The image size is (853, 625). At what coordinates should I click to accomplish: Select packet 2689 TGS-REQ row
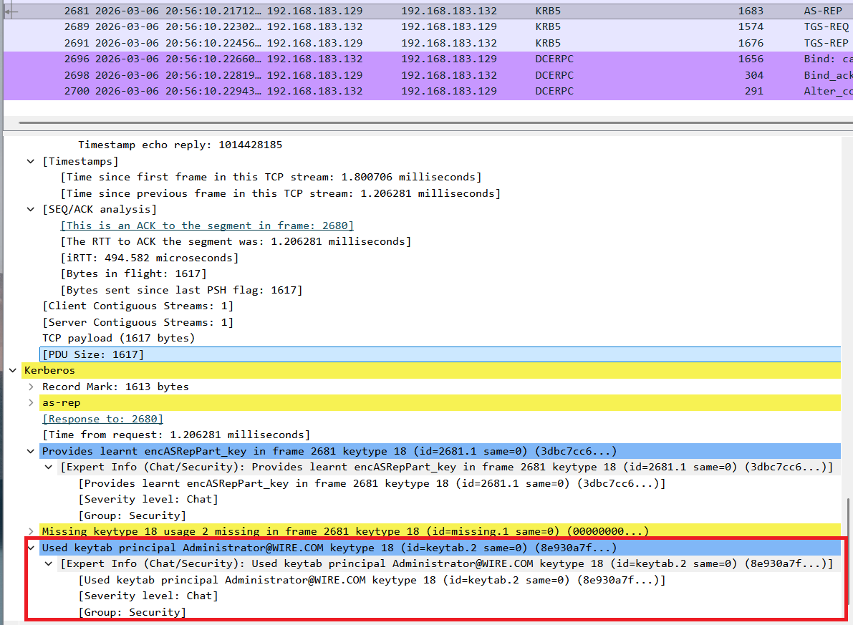(428, 26)
